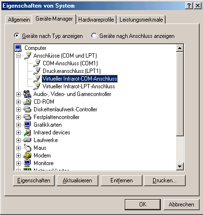The image size is (203, 215).
Task: Click the Entfernen button
Action: 121,180
